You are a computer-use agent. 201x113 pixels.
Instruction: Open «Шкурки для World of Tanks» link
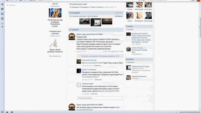141,38
